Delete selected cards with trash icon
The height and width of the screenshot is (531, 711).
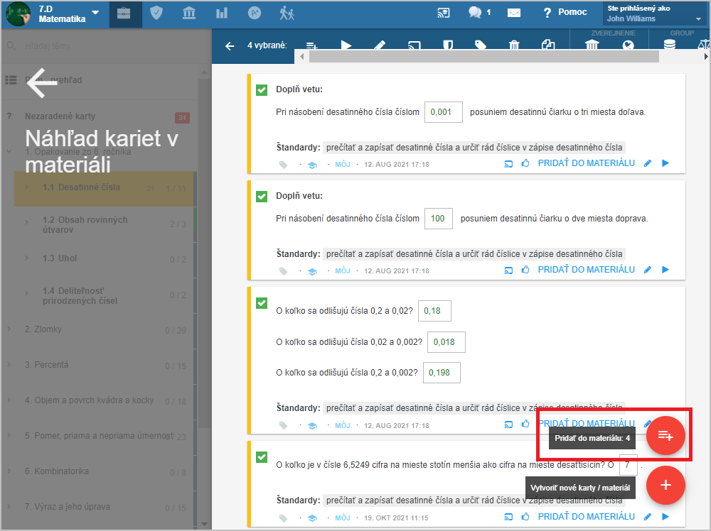point(514,45)
